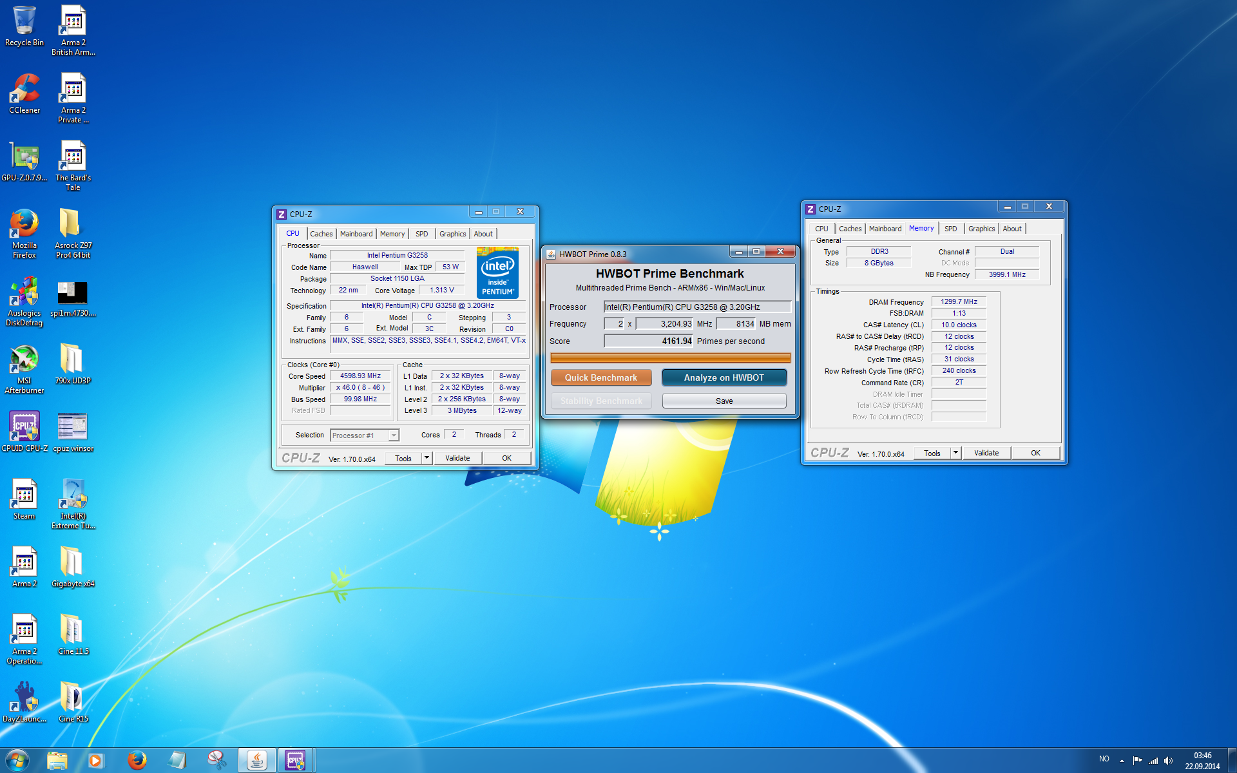Launch CPUID CPU-Z desktop shortcut
The image size is (1237, 773).
click(x=24, y=432)
